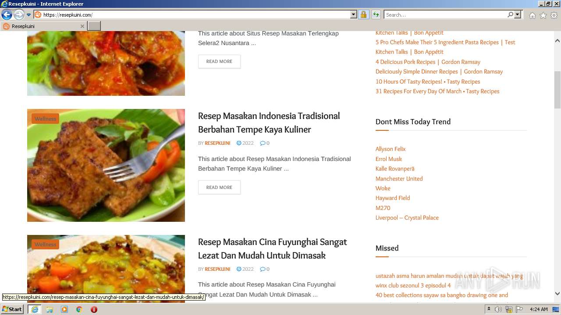Click the refresh page icon
This screenshot has height=315, width=561.
[376, 15]
